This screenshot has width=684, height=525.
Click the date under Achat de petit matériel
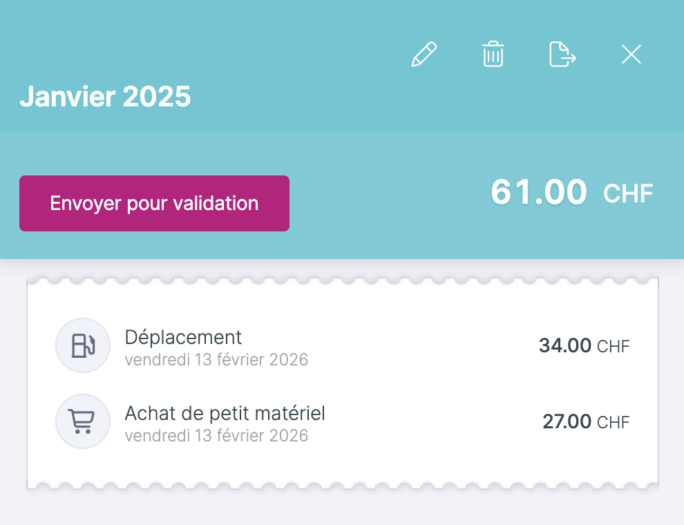point(216,436)
